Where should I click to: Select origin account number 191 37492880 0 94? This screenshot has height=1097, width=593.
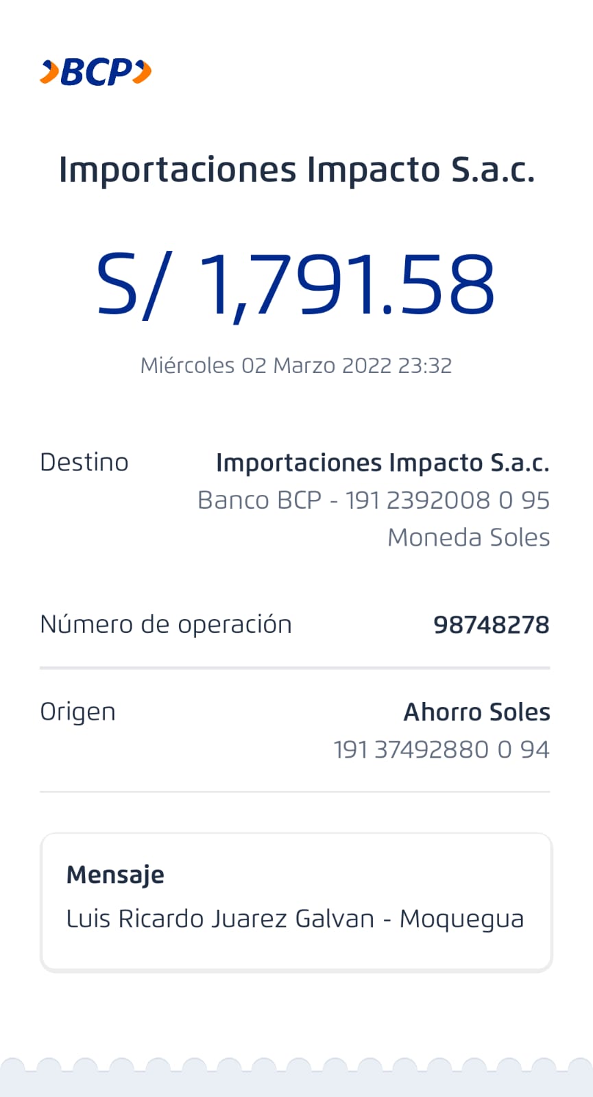point(441,749)
